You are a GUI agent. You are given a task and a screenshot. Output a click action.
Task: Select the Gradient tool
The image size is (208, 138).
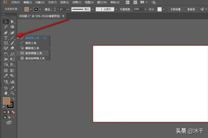click(12, 70)
